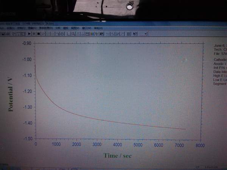Click the "Low E" limit parameter line
This screenshot has width=227, height=170.
click(x=220, y=80)
